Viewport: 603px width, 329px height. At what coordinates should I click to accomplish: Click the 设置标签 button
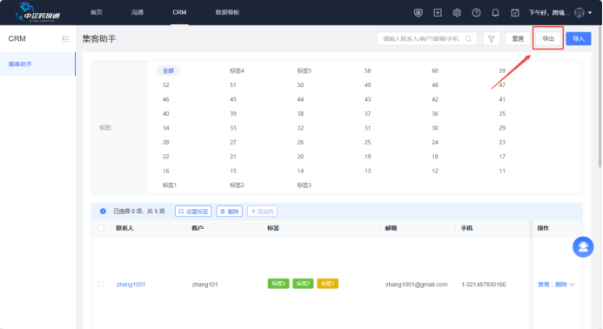(193, 211)
